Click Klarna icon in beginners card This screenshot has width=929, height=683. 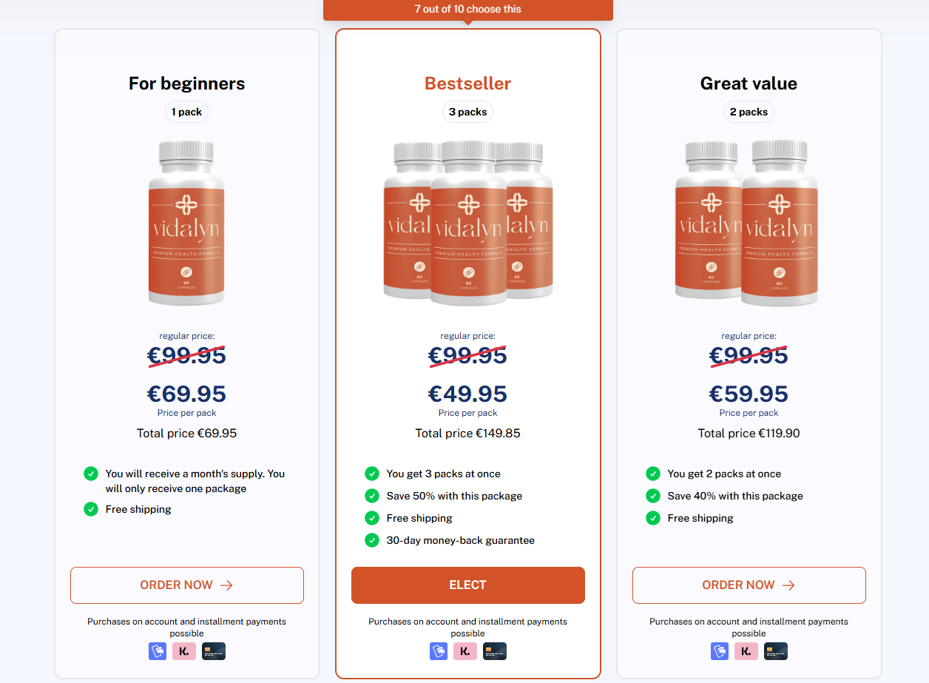184,651
